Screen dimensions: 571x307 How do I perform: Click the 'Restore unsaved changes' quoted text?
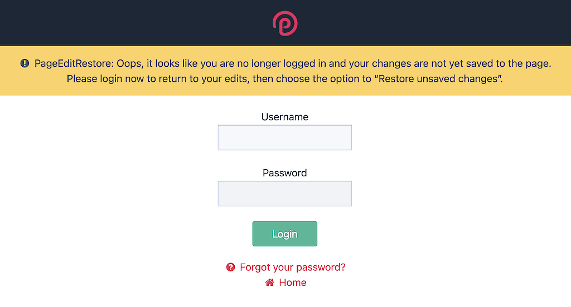[439, 78]
